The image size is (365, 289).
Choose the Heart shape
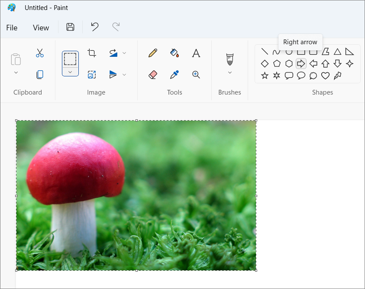pyautogui.click(x=325, y=76)
